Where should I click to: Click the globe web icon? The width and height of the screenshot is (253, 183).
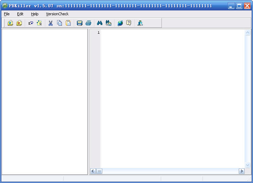click(x=120, y=23)
